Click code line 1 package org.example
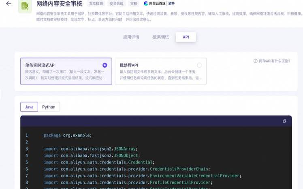Viewport: 303px width, 189px height. [x=68, y=135]
